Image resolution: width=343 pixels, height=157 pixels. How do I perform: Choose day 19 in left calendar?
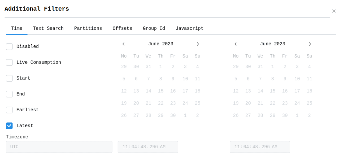(124, 103)
